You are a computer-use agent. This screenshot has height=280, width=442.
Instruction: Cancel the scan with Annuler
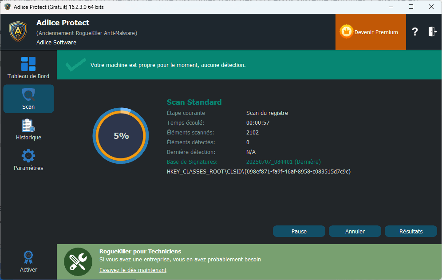click(355, 231)
